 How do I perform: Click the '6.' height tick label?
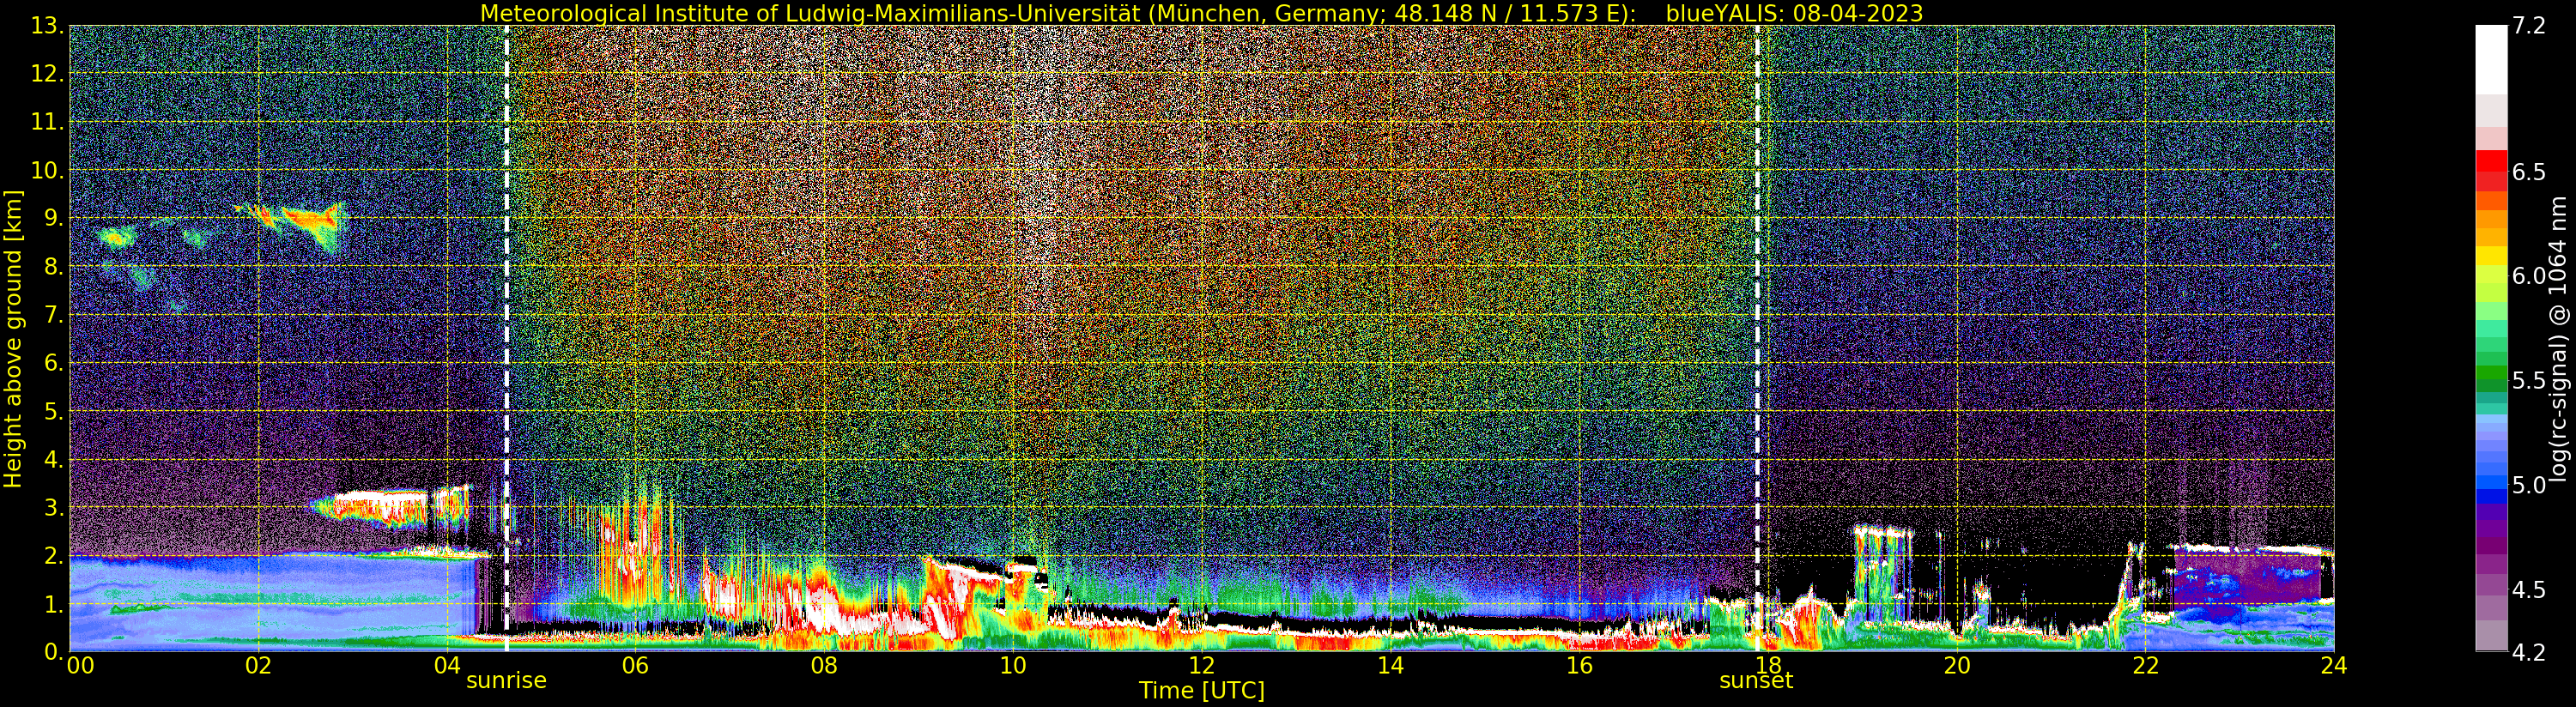[55, 363]
